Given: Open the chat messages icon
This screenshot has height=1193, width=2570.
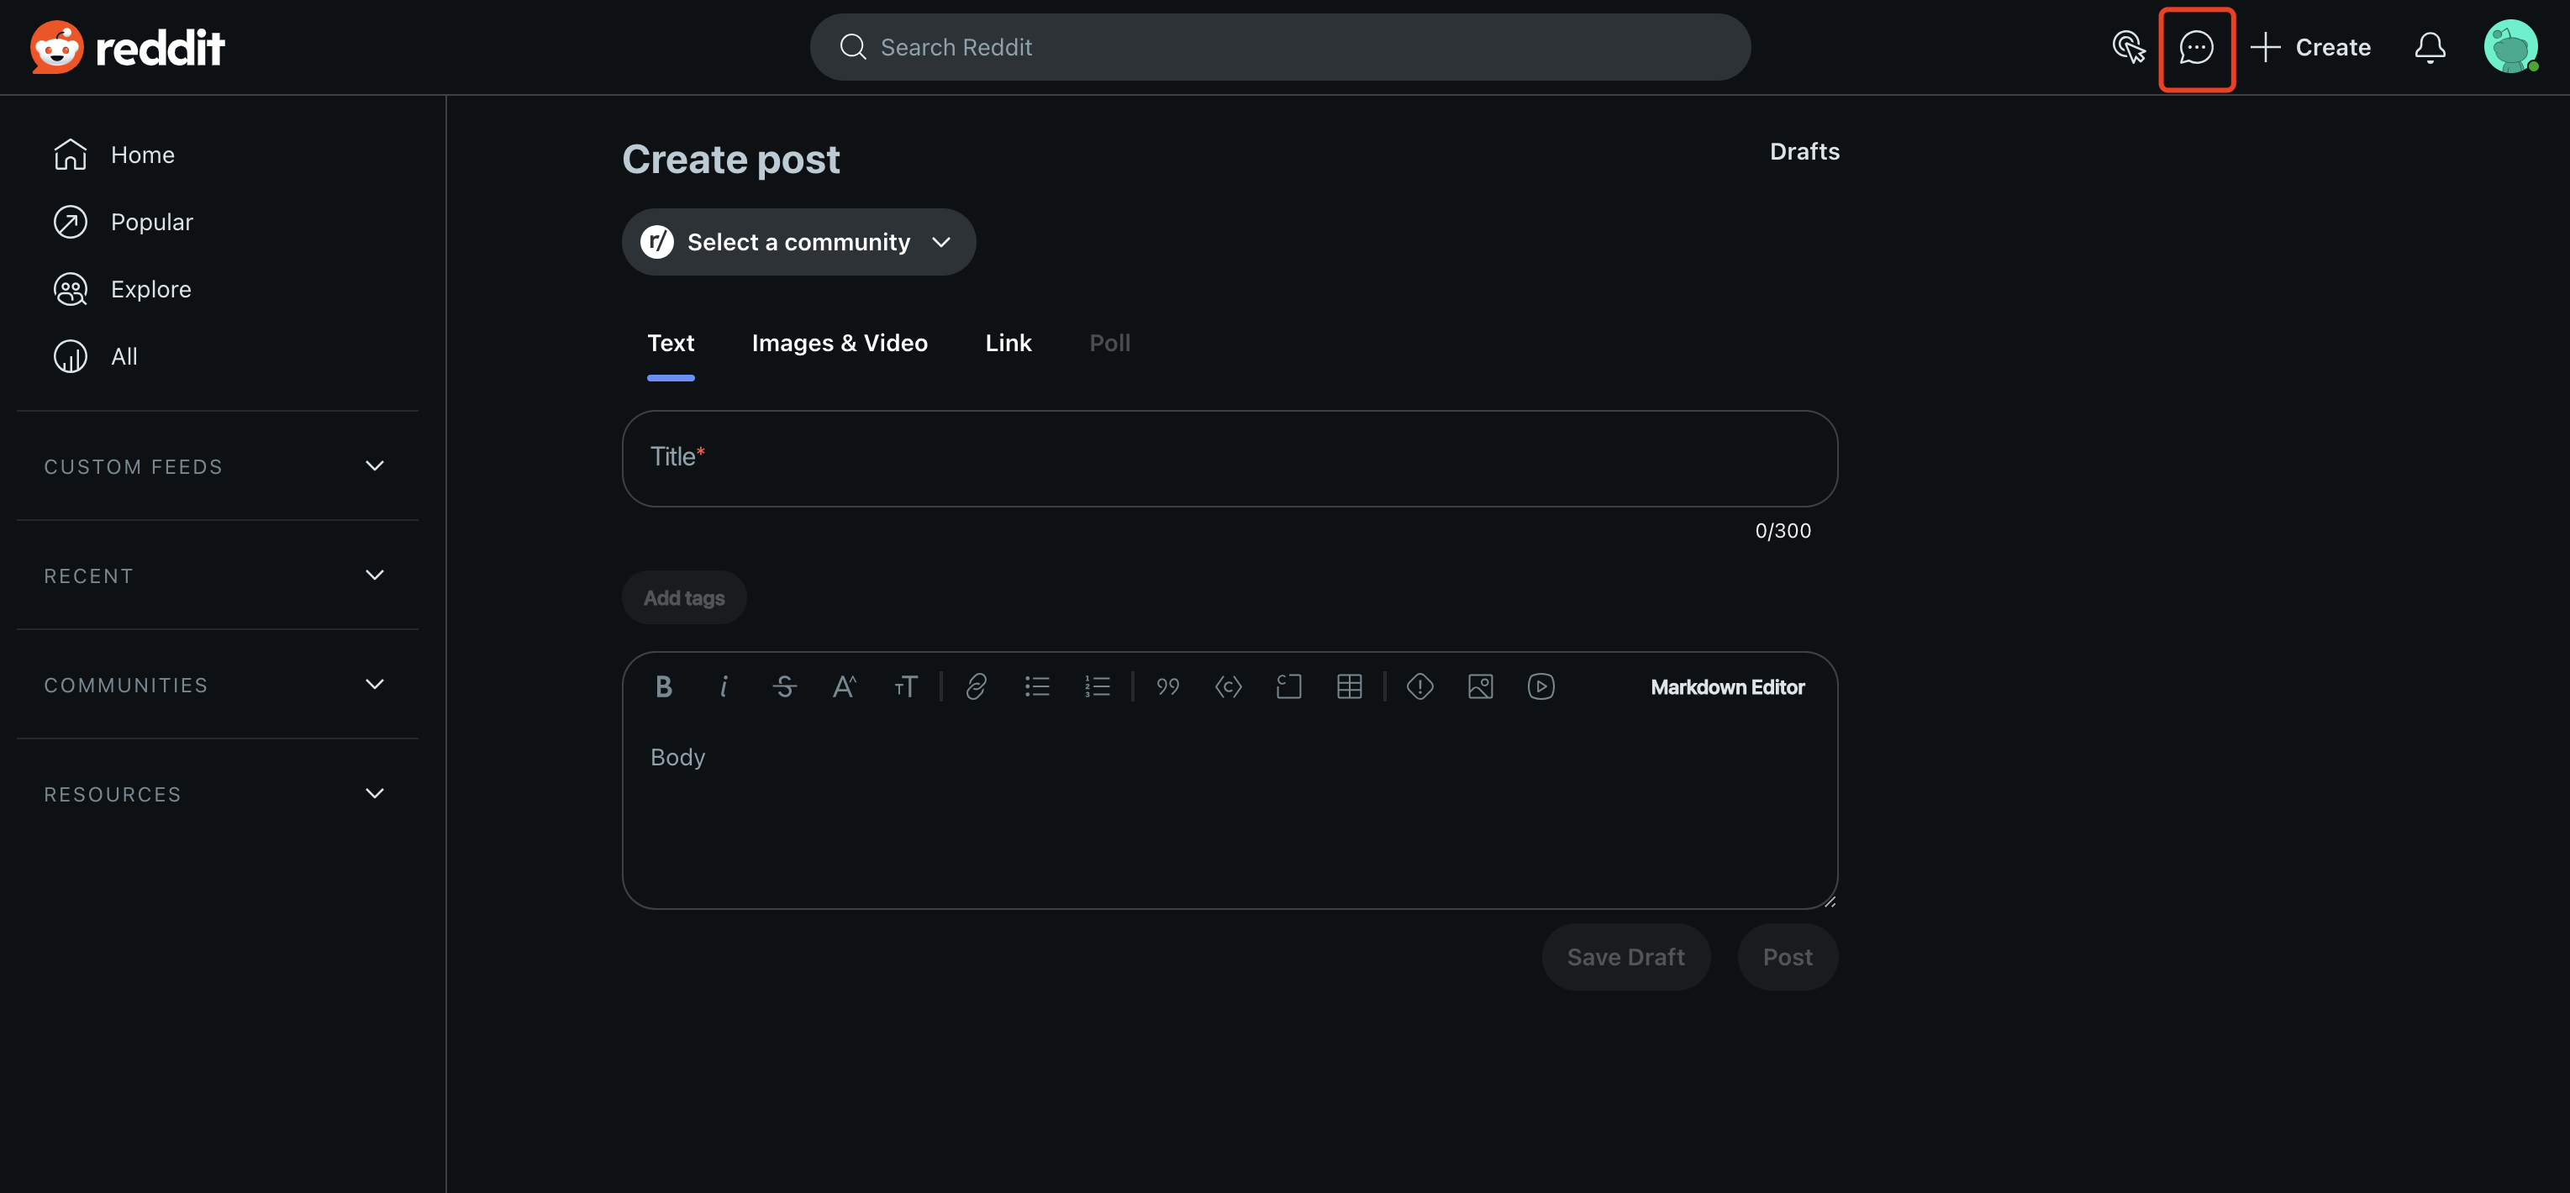Looking at the screenshot, I should [2196, 48].
